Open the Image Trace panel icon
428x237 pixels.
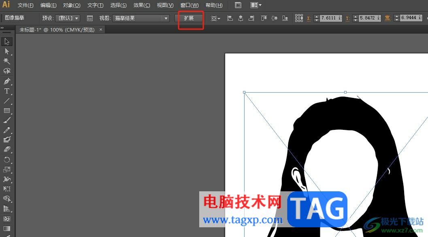90,18
